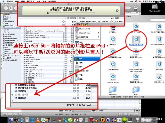This screenshot has height=123, width=165.
Task: Click the video icon on the levitation row
Action: [64, 64]
